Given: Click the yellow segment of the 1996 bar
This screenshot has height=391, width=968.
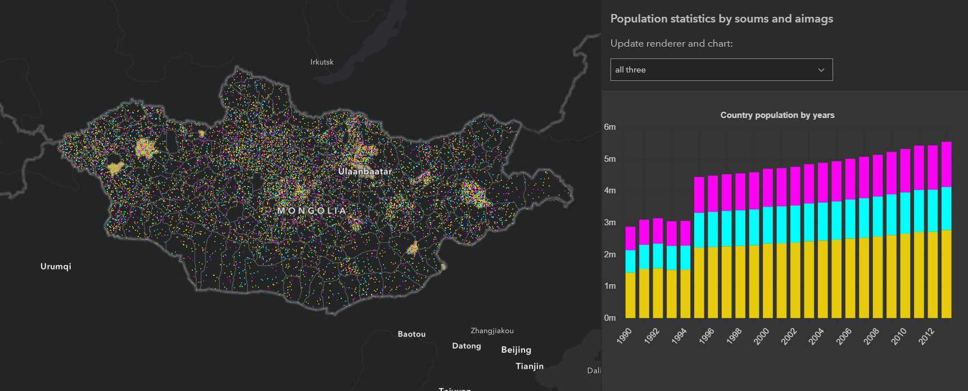Looking at the screenshot, I should [x=713, y=283].
